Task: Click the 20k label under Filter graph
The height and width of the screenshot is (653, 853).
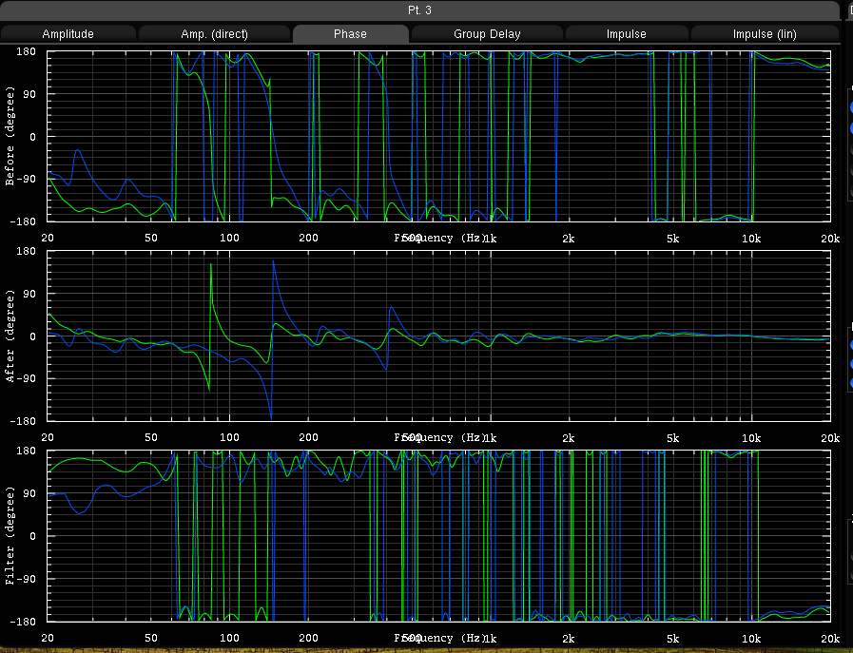Action: coord(829,638)
